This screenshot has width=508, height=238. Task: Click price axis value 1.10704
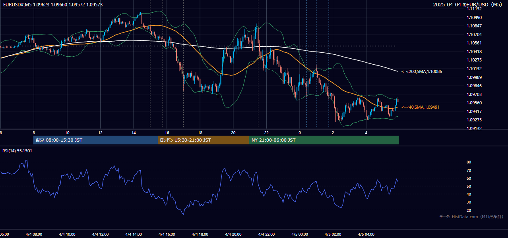pyautogui.click(x=474, y=35)
